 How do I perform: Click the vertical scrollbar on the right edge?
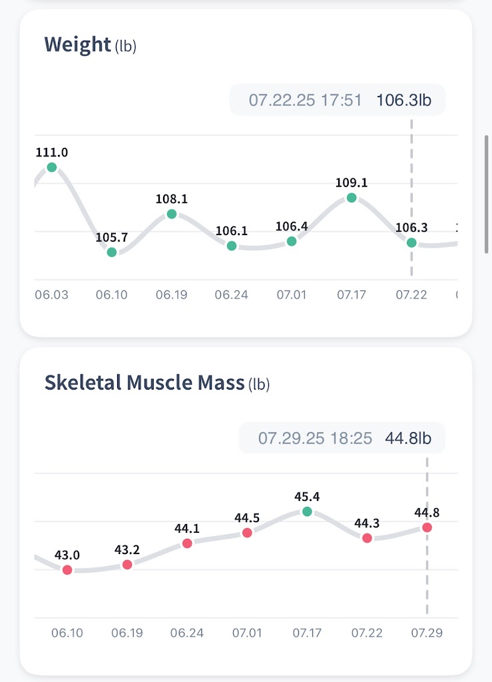tap(487, 192)
